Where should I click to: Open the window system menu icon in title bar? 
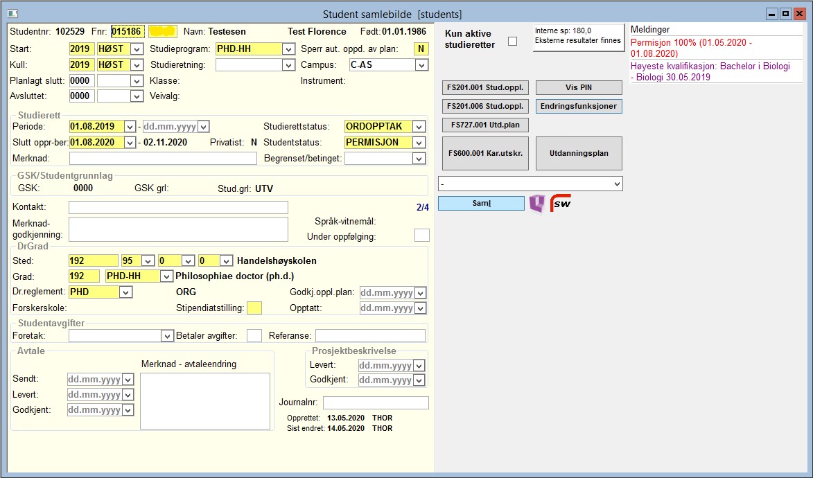12,13
